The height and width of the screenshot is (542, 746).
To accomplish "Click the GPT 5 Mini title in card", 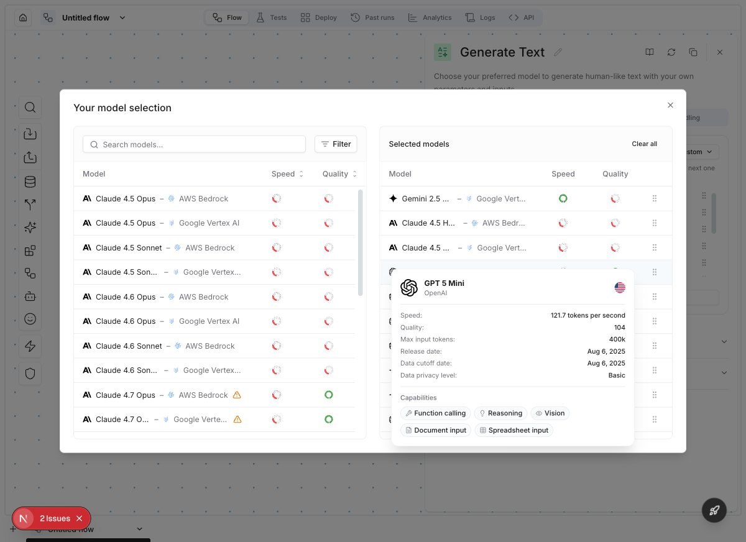I will click(444, 283).
